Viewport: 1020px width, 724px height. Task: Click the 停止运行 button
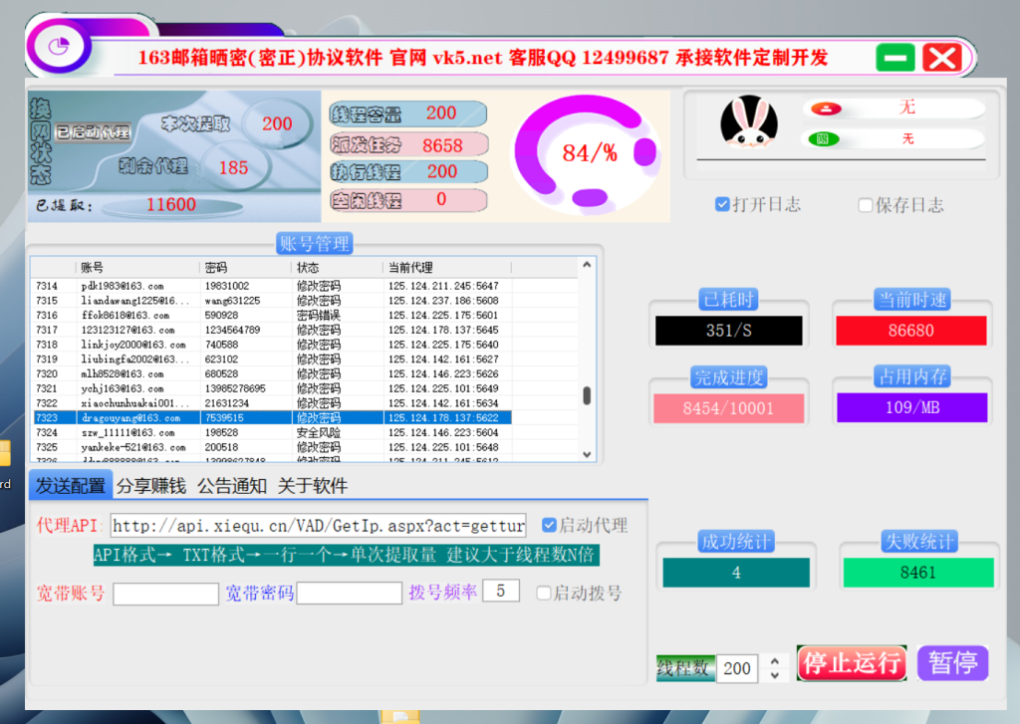(852, 663)
